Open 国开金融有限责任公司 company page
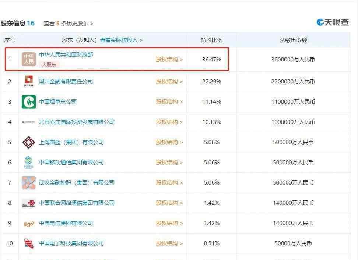This screenshot has height=260, width=358. [66, 81]
